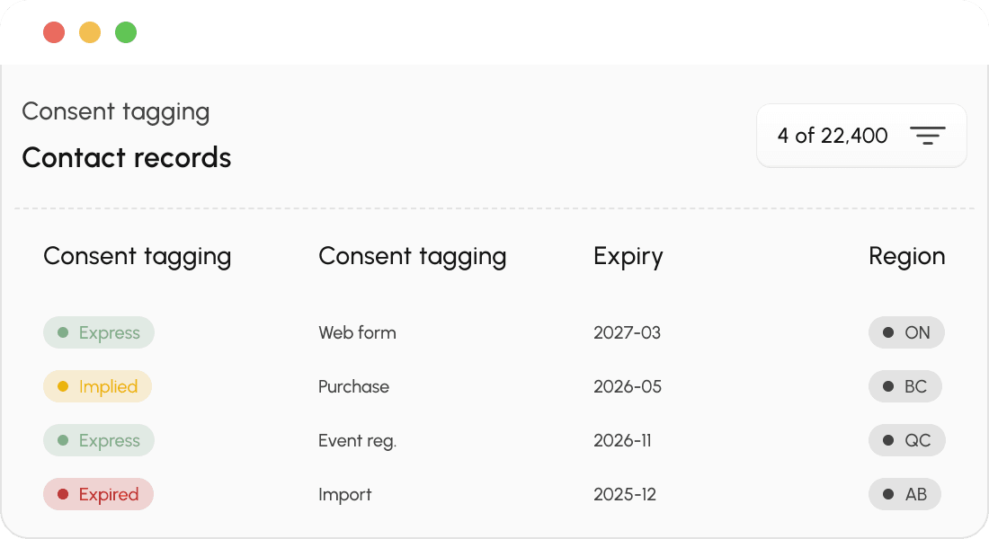Open the filter lines icon
Viewport: 989px width, 539px height.
click(x=927, y=136)
